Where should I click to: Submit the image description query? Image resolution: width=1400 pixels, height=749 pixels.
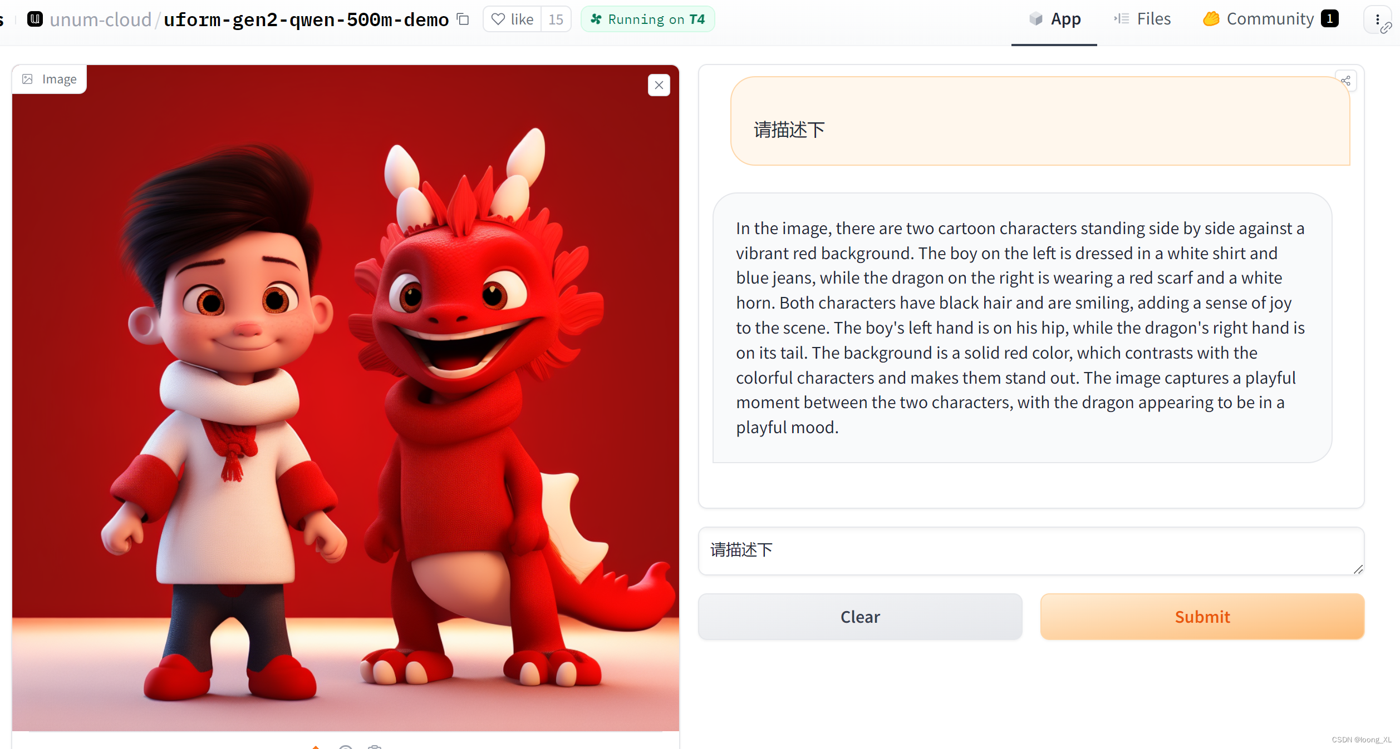click(x=1202, y=617)
